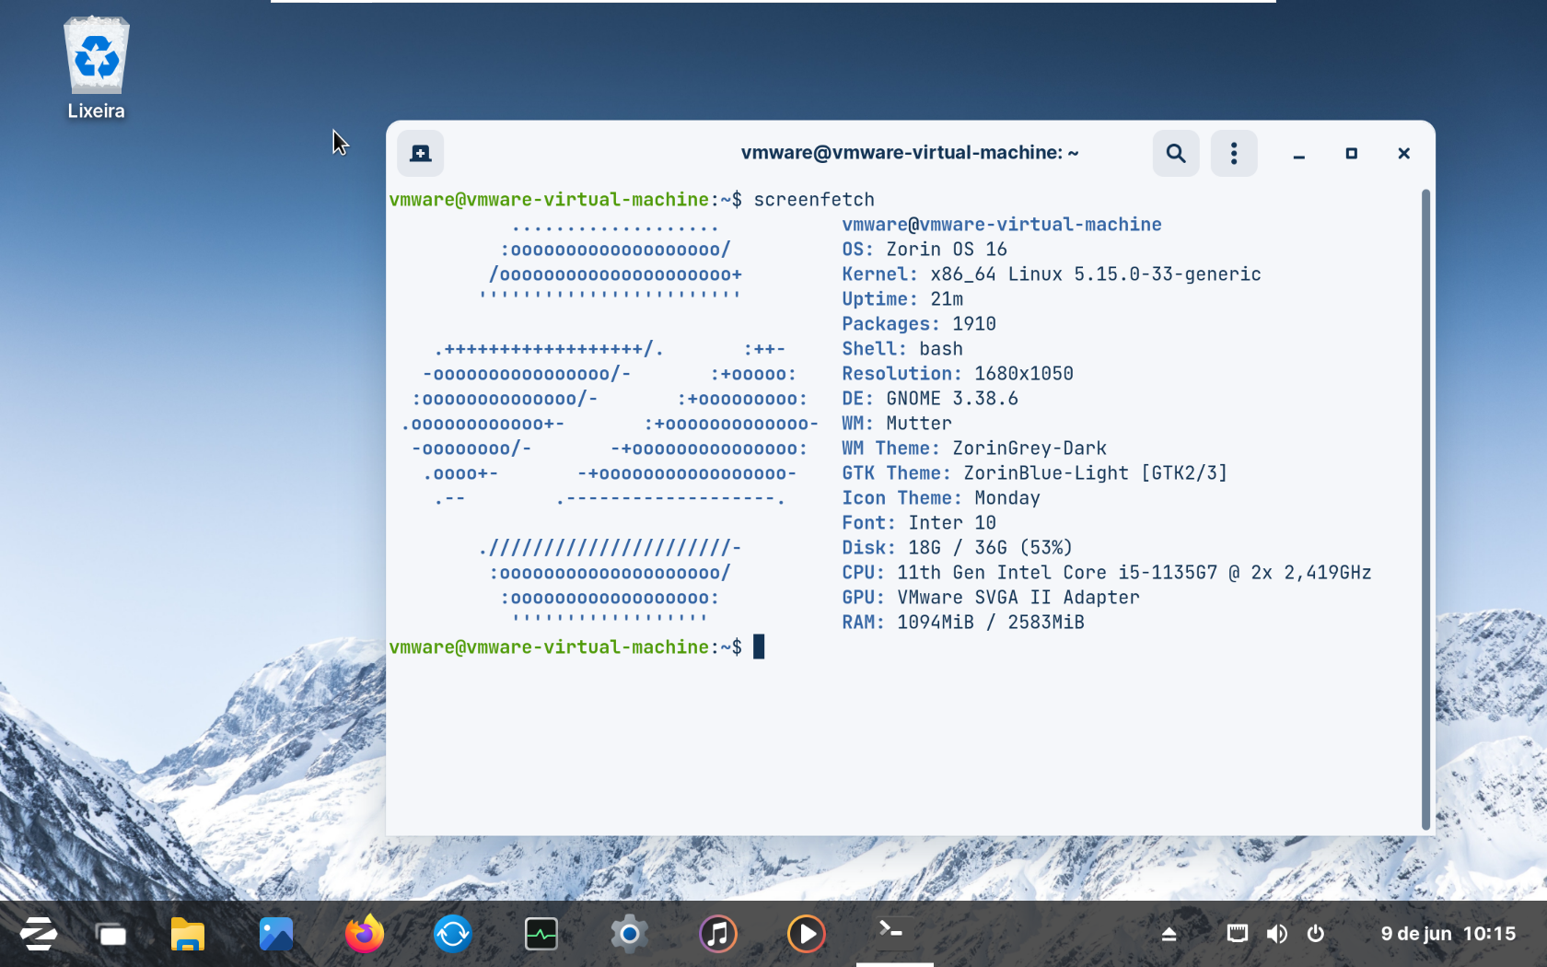Close the terminal window
This screenshot has width=1547, height=967.
tap(1404, 154)
